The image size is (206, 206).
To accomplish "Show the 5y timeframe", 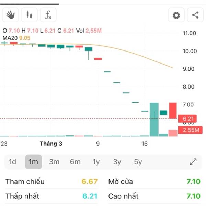I will click(138, 162).
